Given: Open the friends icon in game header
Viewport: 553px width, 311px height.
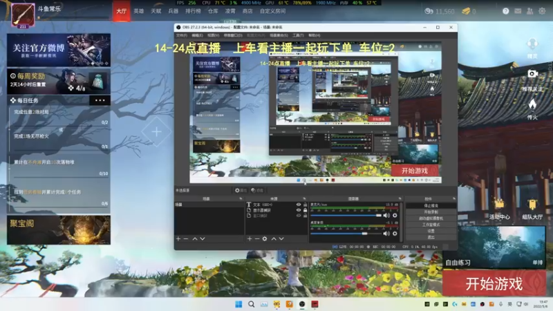Looking at the screenshot, I should (529, 11).
